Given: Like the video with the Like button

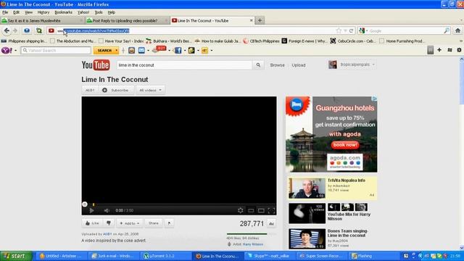Looking at the screenshot, I should 92,223.
